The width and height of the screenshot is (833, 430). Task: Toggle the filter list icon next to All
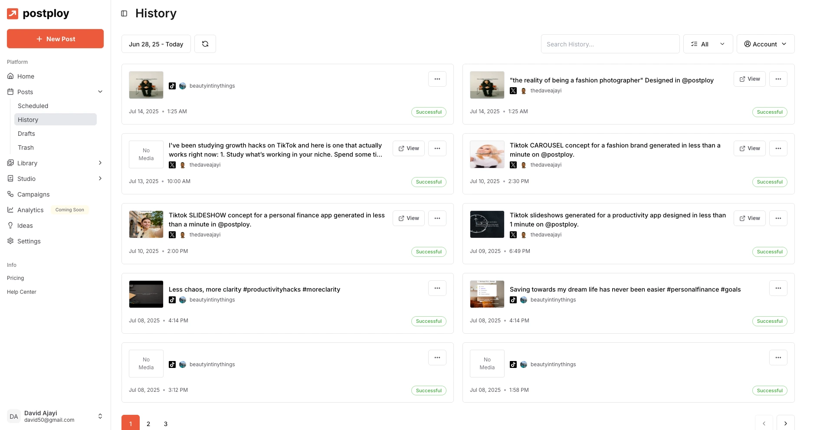[695, 44]
